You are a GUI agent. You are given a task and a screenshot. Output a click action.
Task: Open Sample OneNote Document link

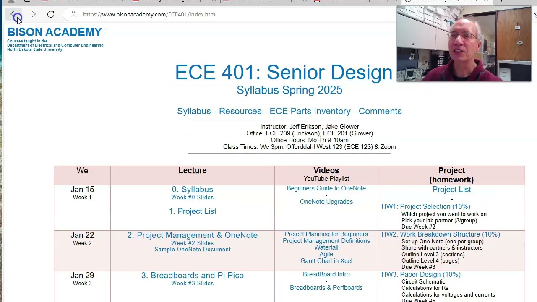click(x=193, y=250)
